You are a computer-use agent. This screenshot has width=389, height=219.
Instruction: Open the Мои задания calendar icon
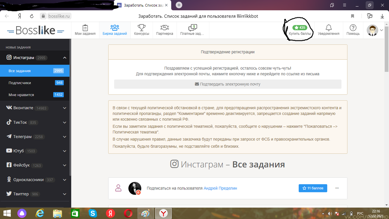pyautogui.click(x=85, y=27)
